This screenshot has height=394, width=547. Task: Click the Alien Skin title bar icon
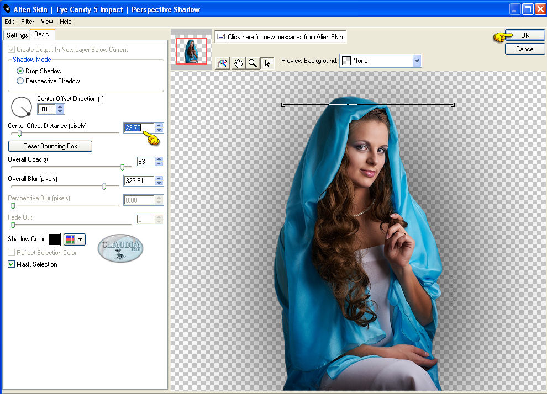pos(7,9)
